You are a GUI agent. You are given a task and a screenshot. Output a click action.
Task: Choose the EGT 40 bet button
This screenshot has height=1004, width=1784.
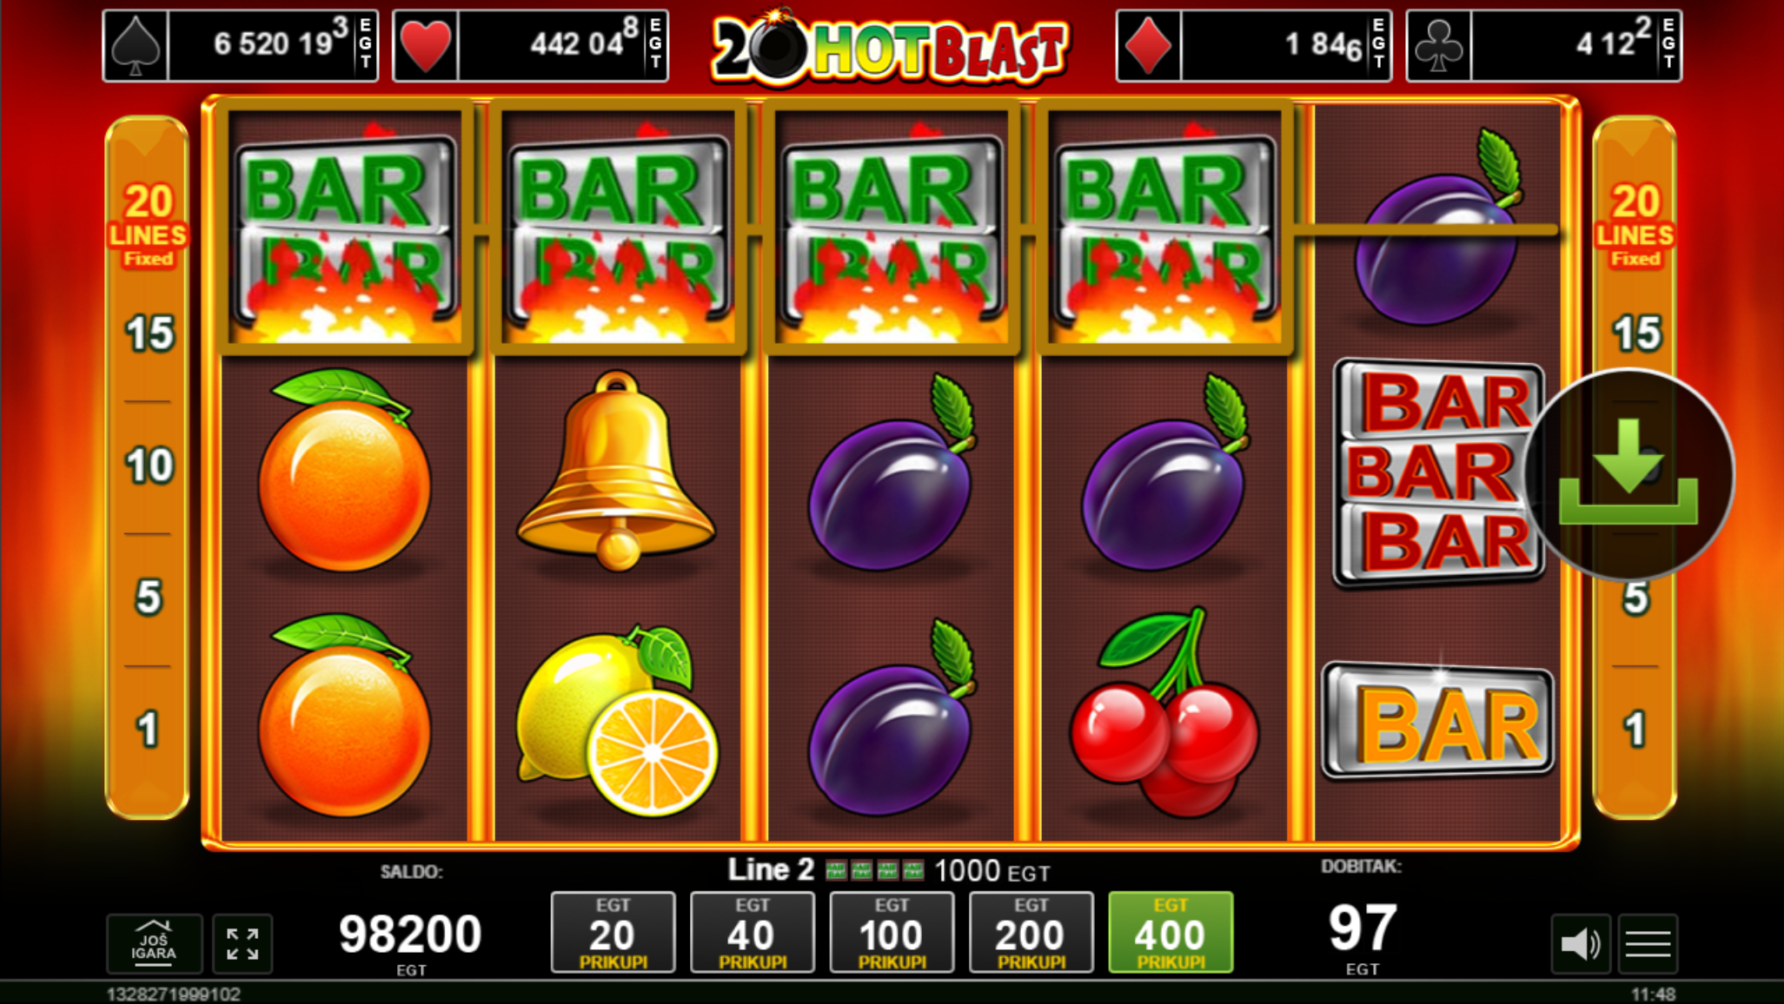point(753,932)
